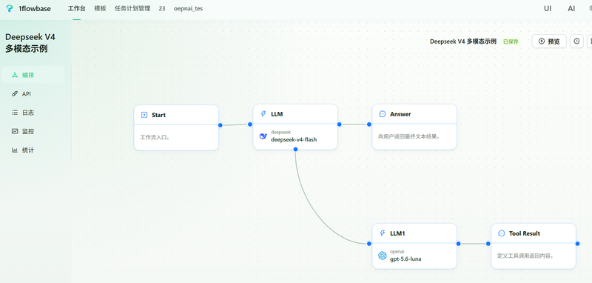This screenshot has height=283, width=592.
Task: Open API in the sidebar
Action: [33, 93]
